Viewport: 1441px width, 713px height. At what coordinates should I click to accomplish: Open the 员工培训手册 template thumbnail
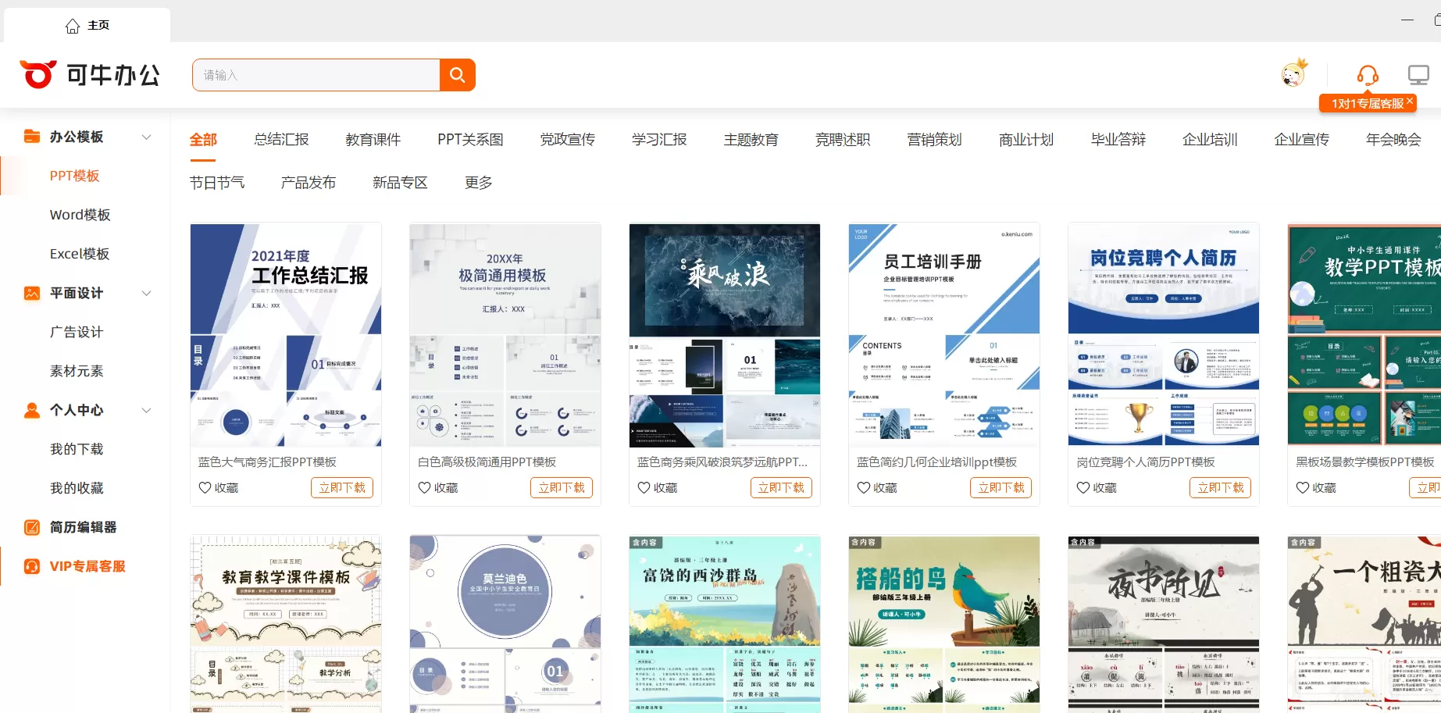click(944, 335)
